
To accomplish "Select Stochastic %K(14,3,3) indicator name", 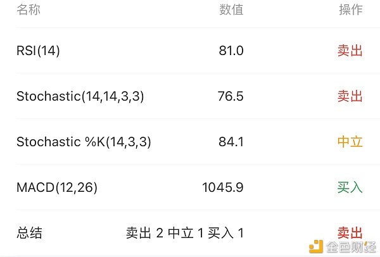I will click(84, 142).
